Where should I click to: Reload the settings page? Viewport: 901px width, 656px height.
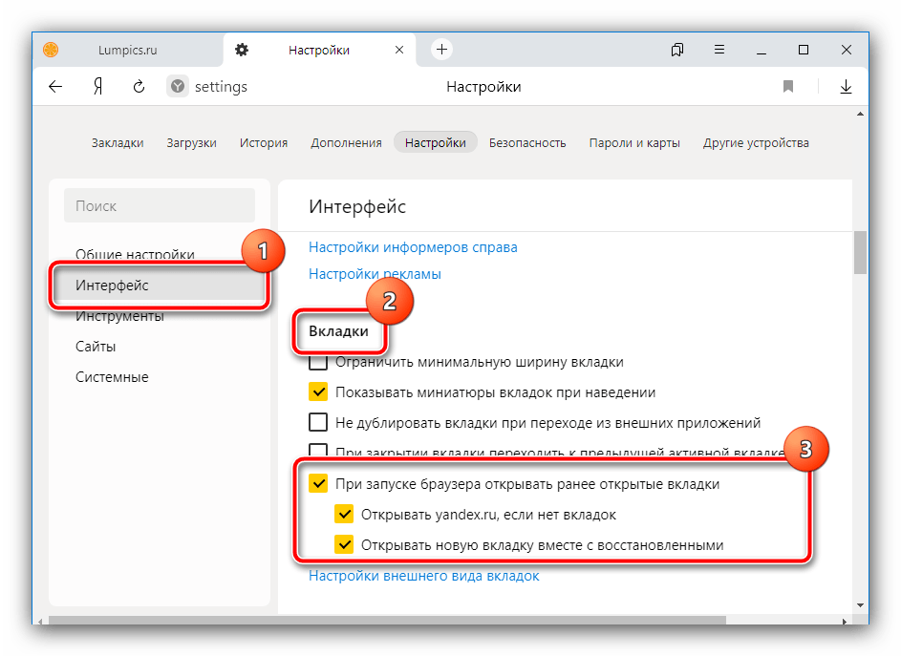click(139, 87)
